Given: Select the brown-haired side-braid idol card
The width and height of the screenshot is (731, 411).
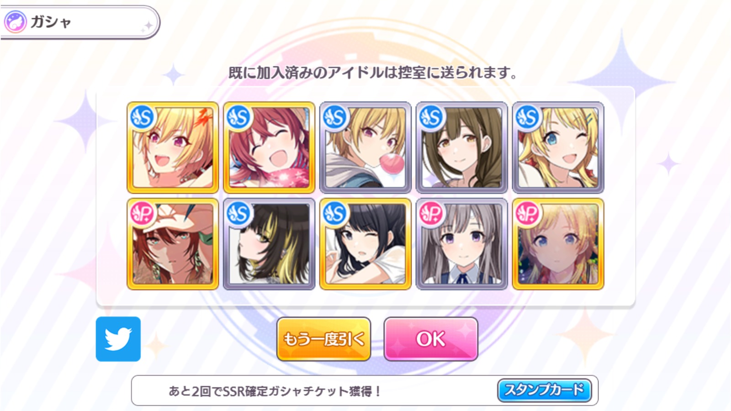Looking at the screenshot, I should pyautogui.click(x=462, y=148).
